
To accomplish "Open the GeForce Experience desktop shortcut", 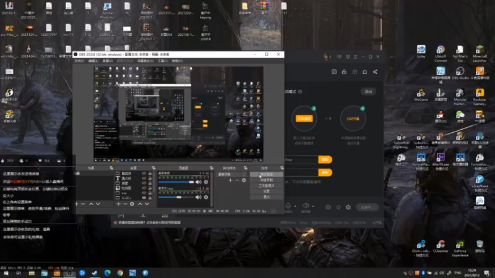I will pyautogui.click(x=460, y=249).
